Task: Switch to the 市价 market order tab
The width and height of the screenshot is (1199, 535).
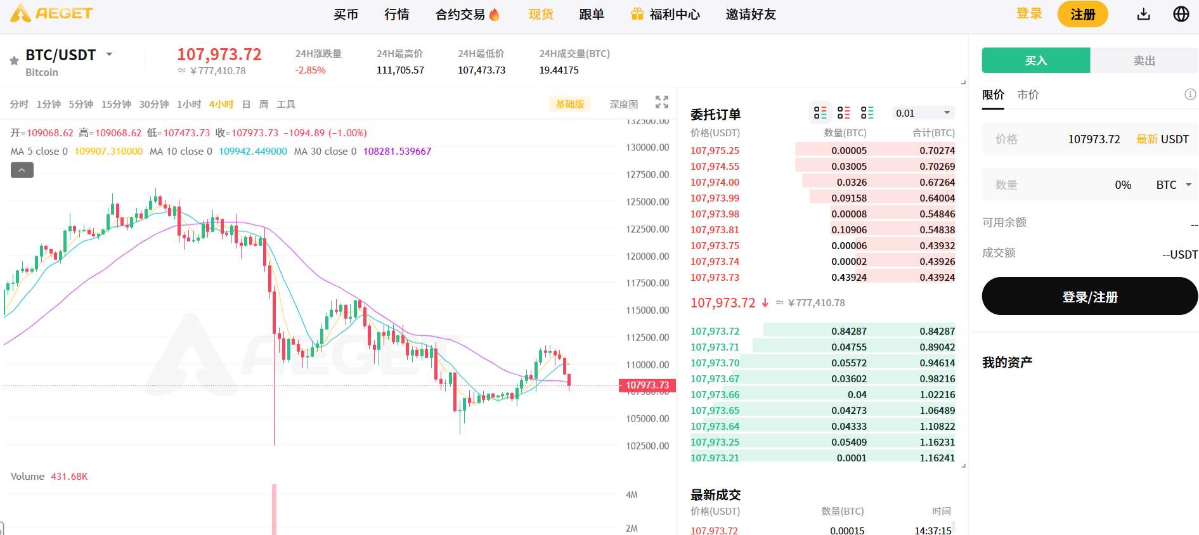Action: 1028,95
